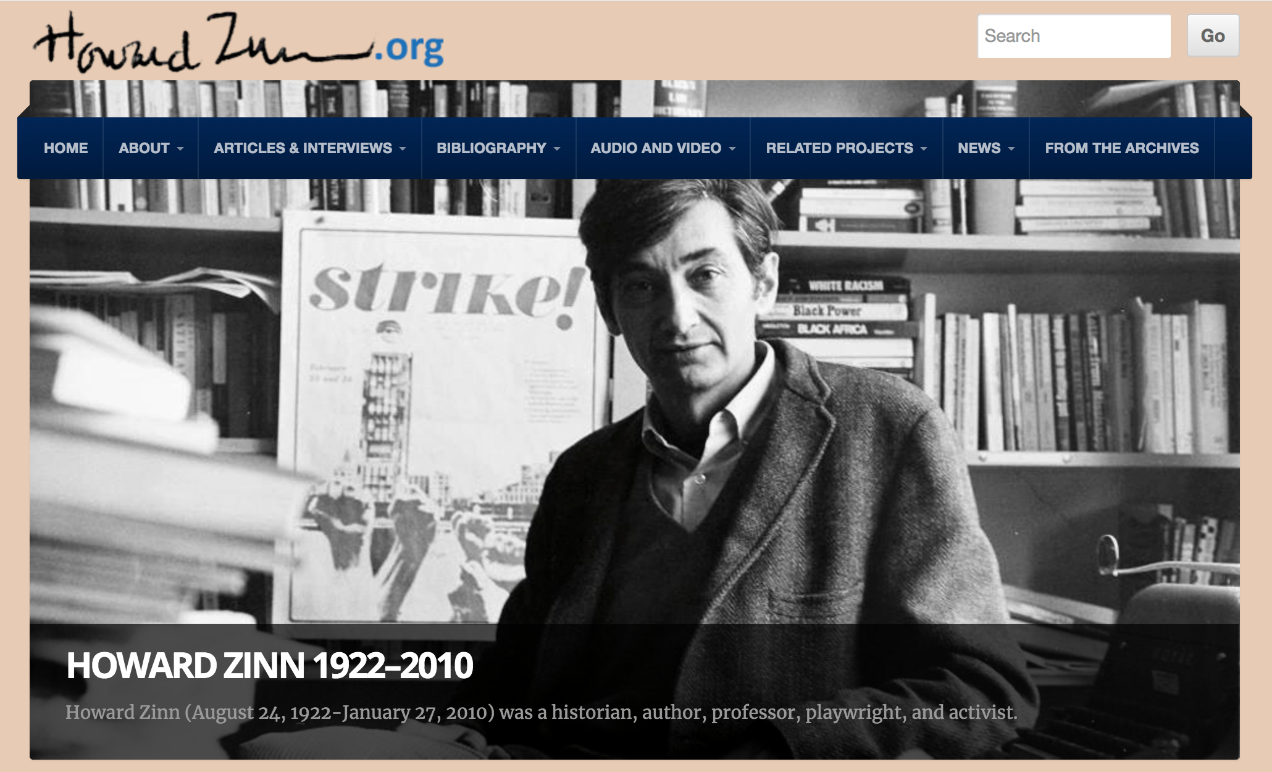Click the caret beside Related Projects

point(924,149)
